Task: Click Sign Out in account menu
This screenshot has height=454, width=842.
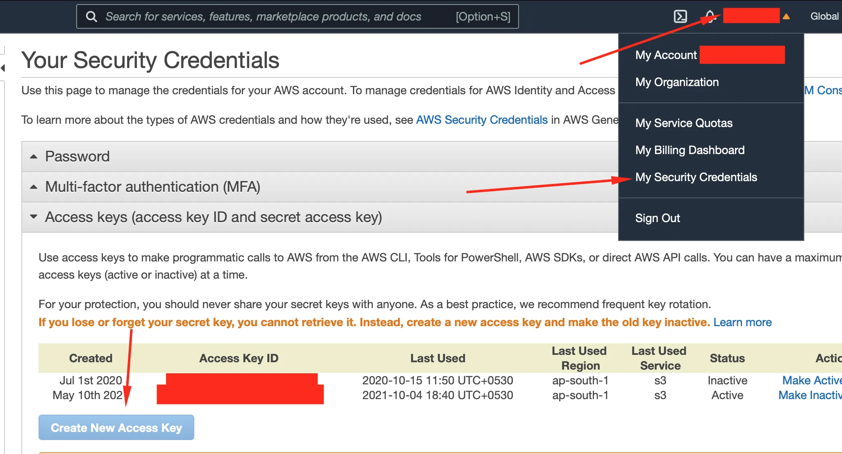Action: coord(657,218)
